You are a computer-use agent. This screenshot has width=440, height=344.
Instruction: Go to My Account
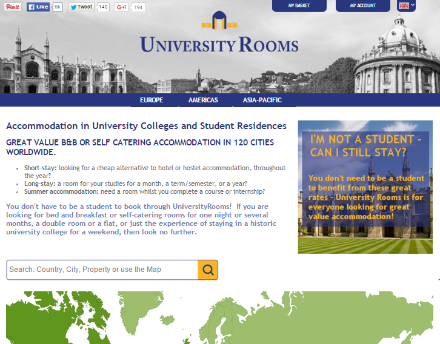point(363,6)
